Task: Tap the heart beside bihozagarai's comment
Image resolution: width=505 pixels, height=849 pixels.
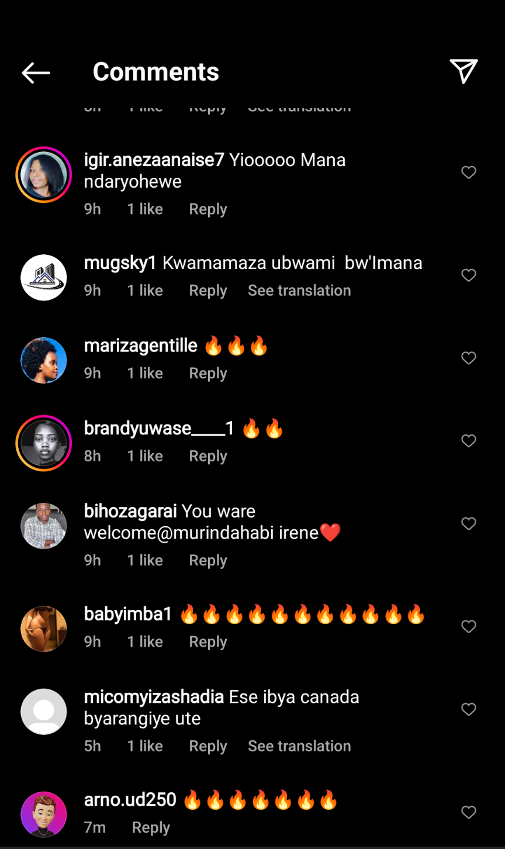Action: (x=469, y=524)
